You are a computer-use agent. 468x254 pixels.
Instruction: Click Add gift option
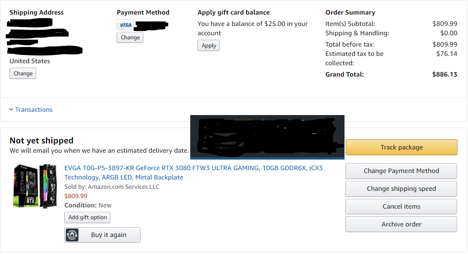click(87, 218)
